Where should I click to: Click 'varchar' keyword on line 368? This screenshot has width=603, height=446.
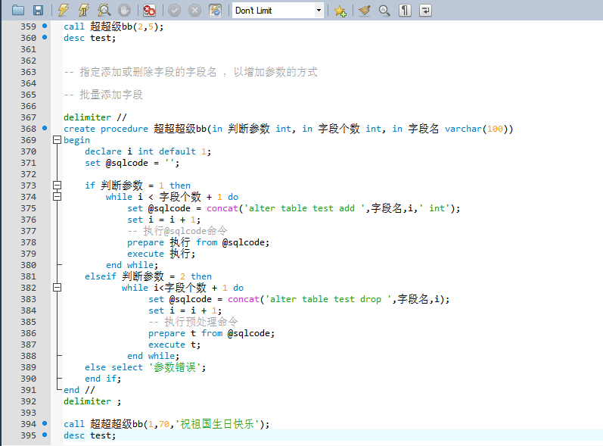463,129
